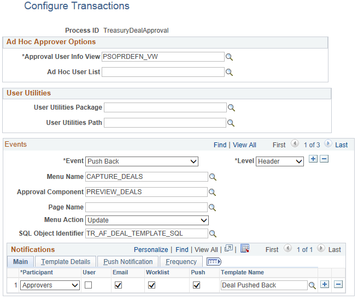Click into SQL Object Identifier field
The width and height of the screenshot is (358, 300).
tap(146, 233)
